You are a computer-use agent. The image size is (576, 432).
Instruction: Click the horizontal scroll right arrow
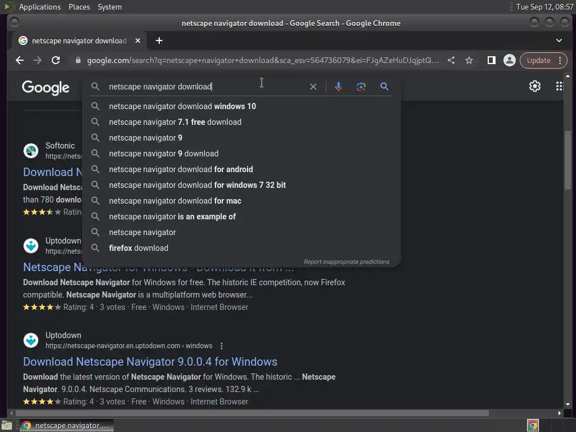(x=560, y=413)
